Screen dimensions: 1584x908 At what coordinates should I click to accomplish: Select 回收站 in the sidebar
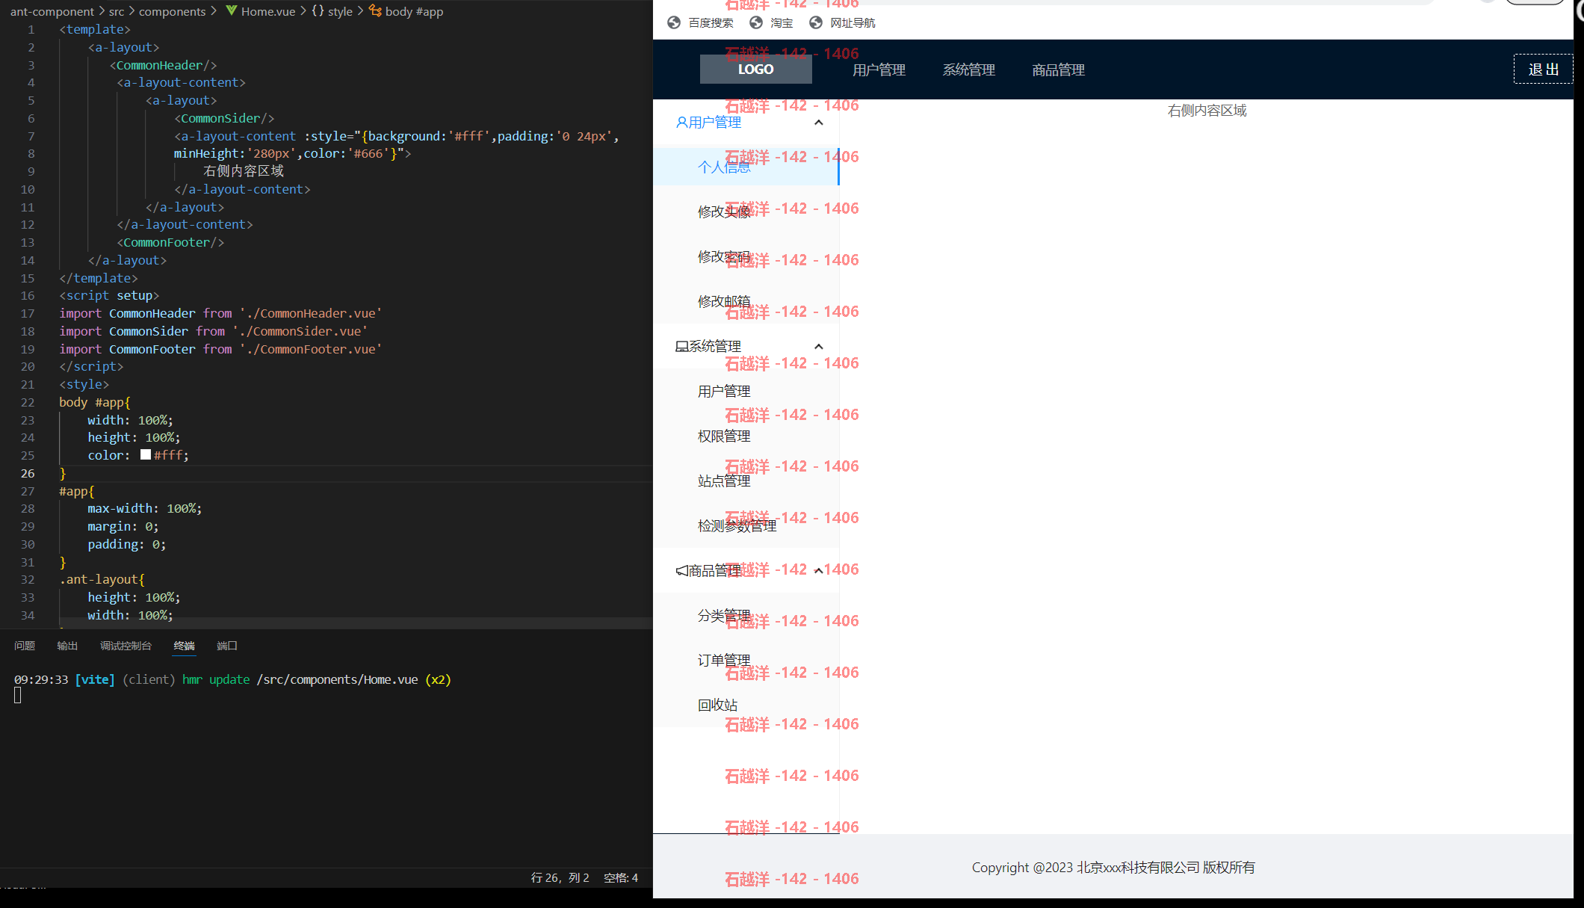point(746,705)
